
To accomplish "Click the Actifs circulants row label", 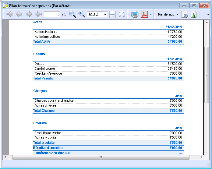I will [x=46, y=32].
